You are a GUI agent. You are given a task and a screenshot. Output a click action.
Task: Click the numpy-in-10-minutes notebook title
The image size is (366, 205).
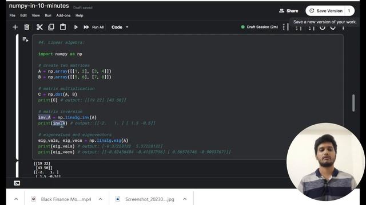click(39, 6)
